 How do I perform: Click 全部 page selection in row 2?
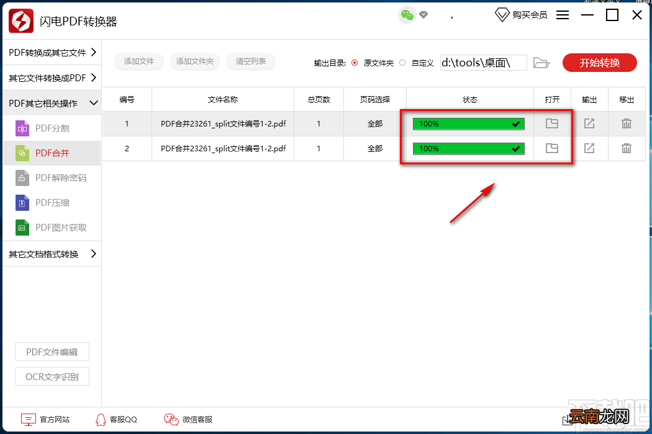[375, 149]
